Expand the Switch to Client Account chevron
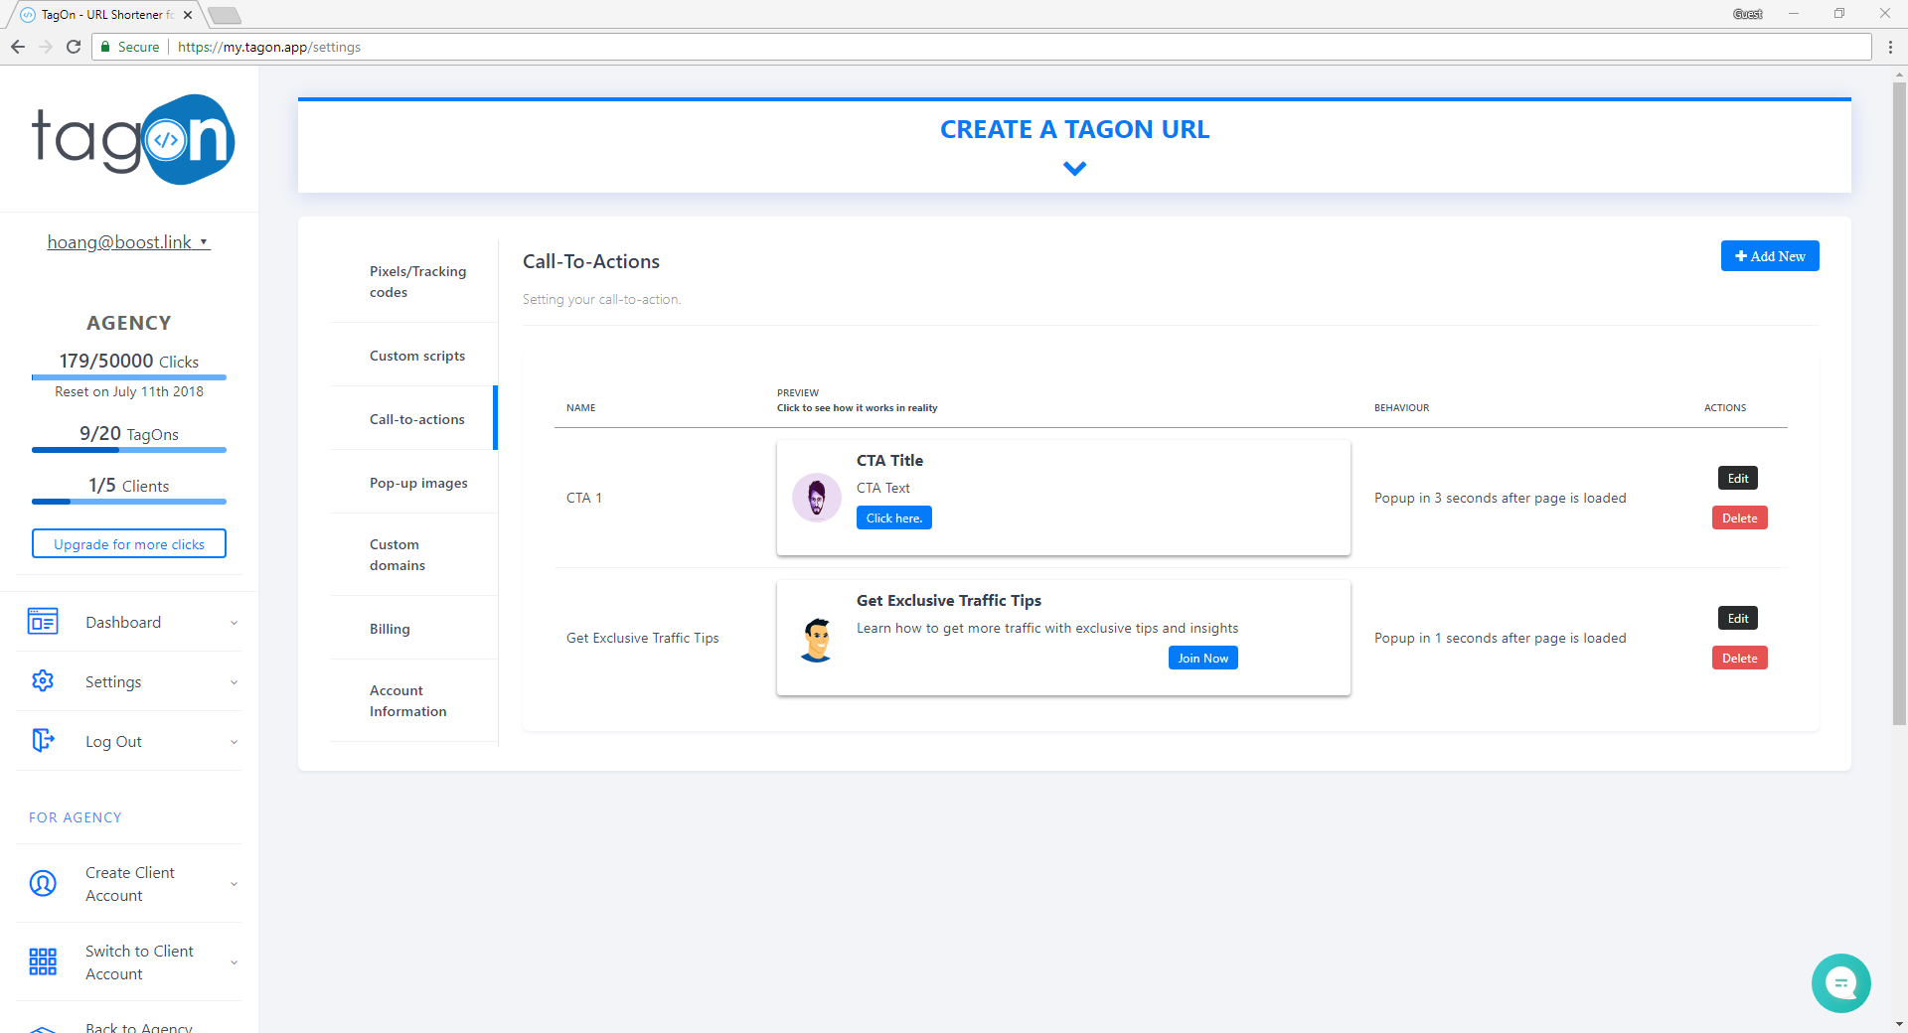The width and height of the screenshot is (1908, 1033). [234, 962]
